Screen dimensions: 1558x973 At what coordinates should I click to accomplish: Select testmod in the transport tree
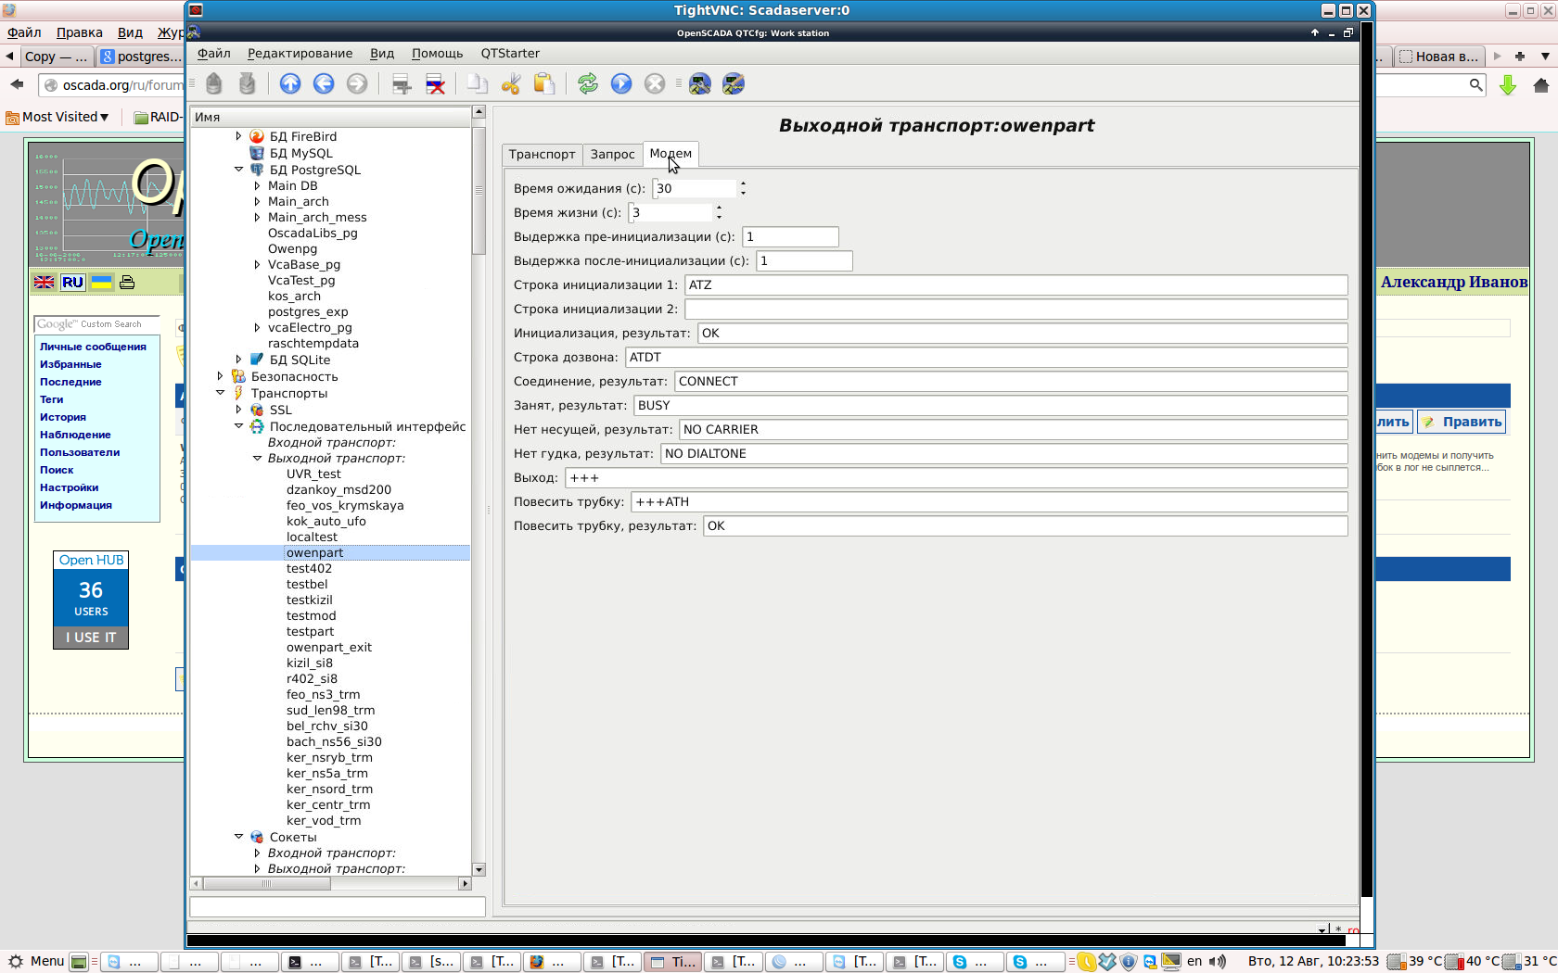point(311,616)
